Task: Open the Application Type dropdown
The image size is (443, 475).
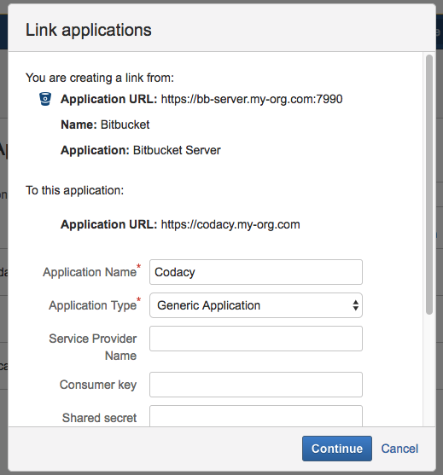Action: point(256,305)
